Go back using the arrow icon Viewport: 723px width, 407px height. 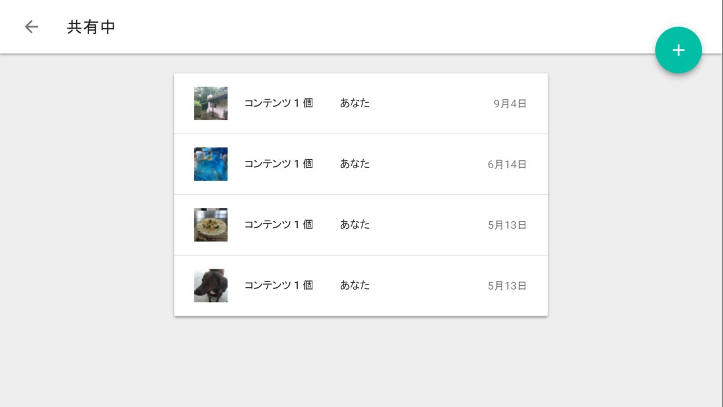[x=31, y=27]
